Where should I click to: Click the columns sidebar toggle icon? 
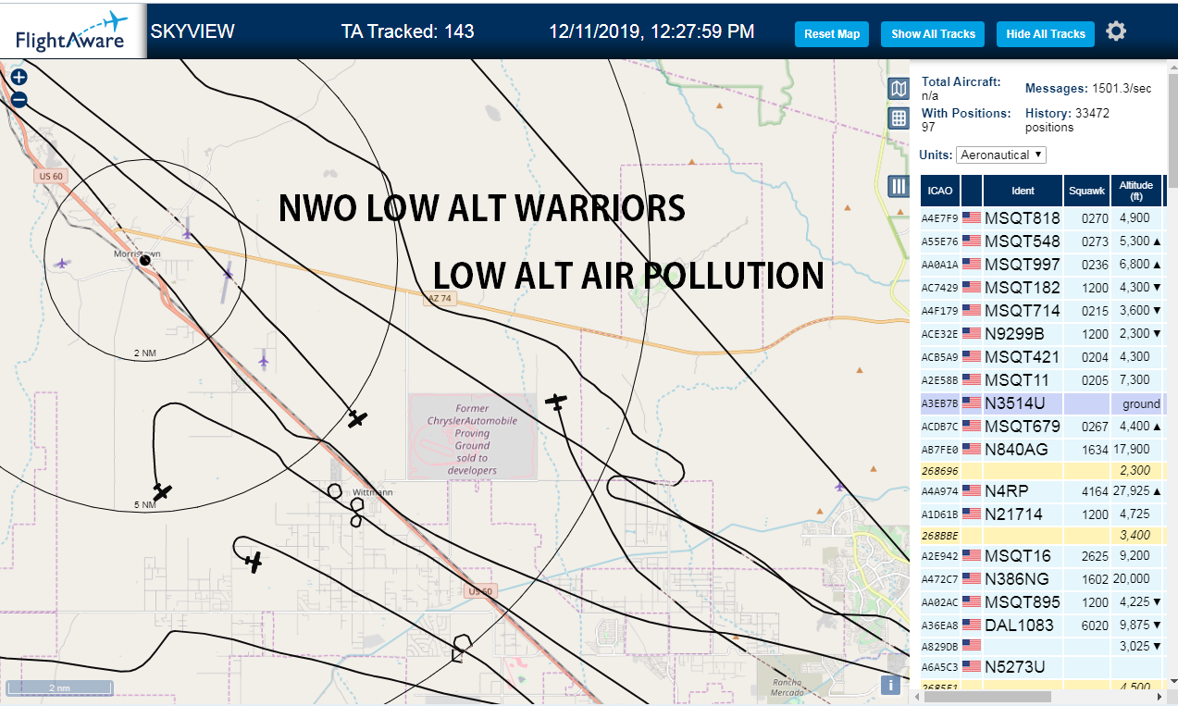899,186
